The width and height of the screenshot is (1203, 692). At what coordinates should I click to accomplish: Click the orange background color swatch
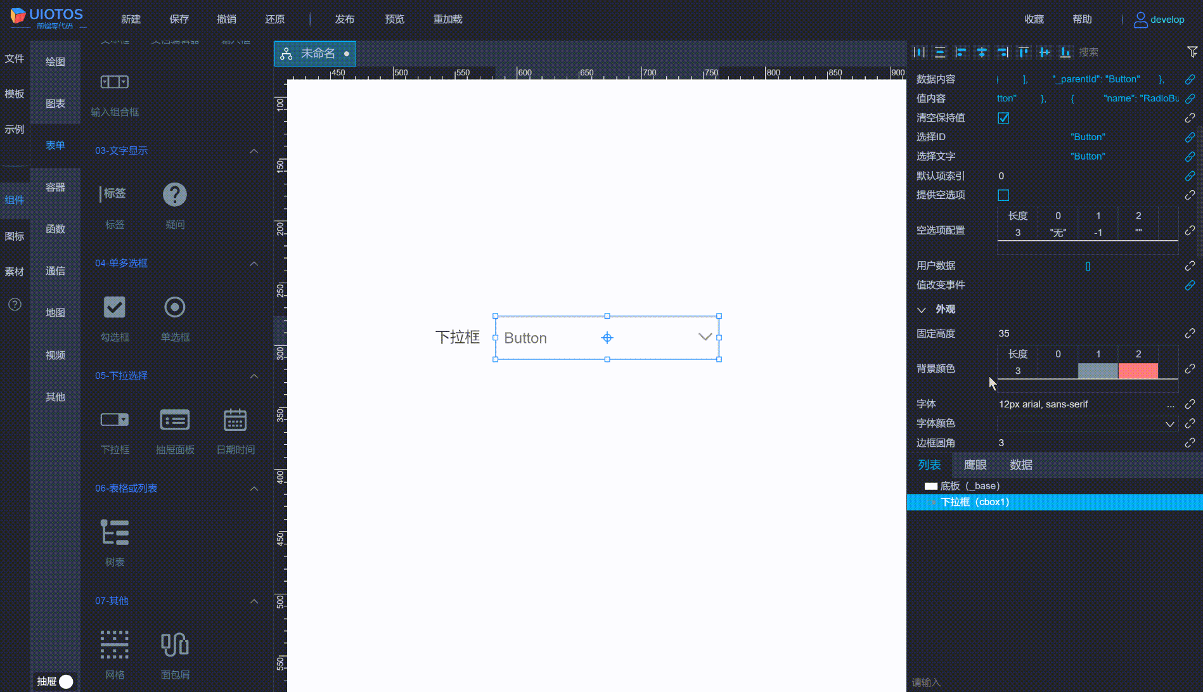(1138, 371)
